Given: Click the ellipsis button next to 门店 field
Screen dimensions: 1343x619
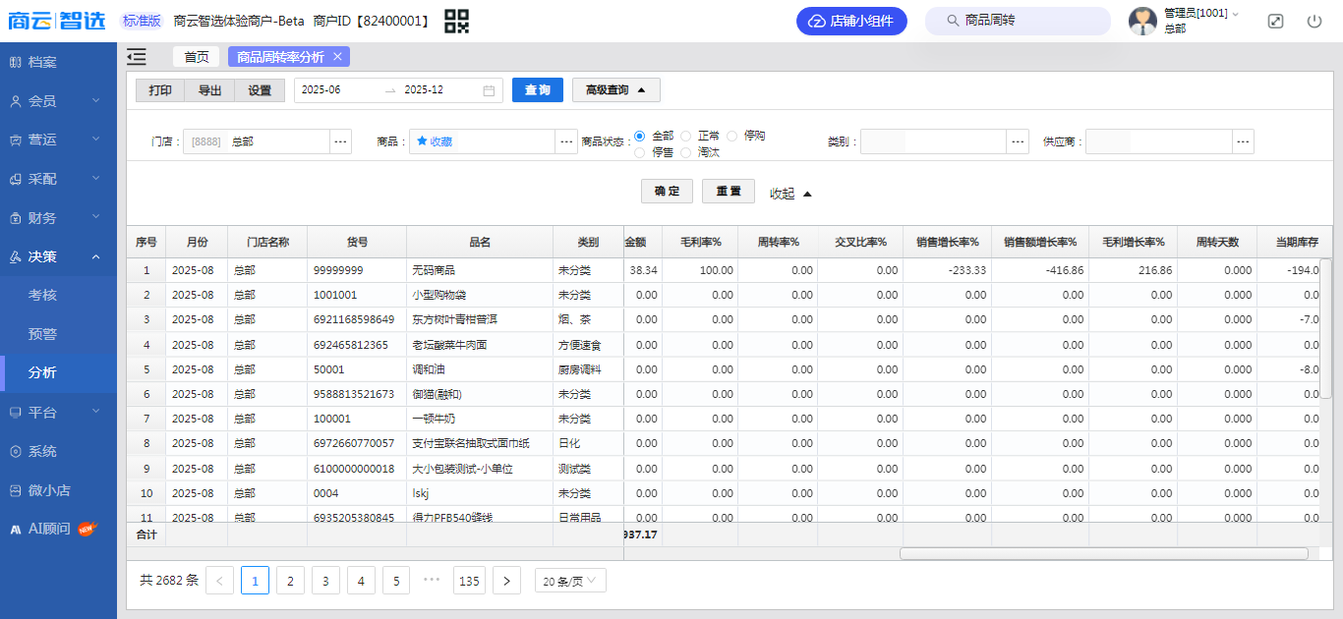Looking at the screenshot, I should [340, 141].
